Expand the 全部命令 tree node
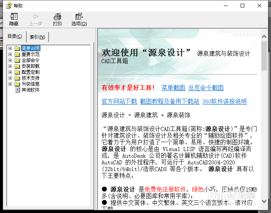Viewport: 271px width, 213px height. pos(10,60)
